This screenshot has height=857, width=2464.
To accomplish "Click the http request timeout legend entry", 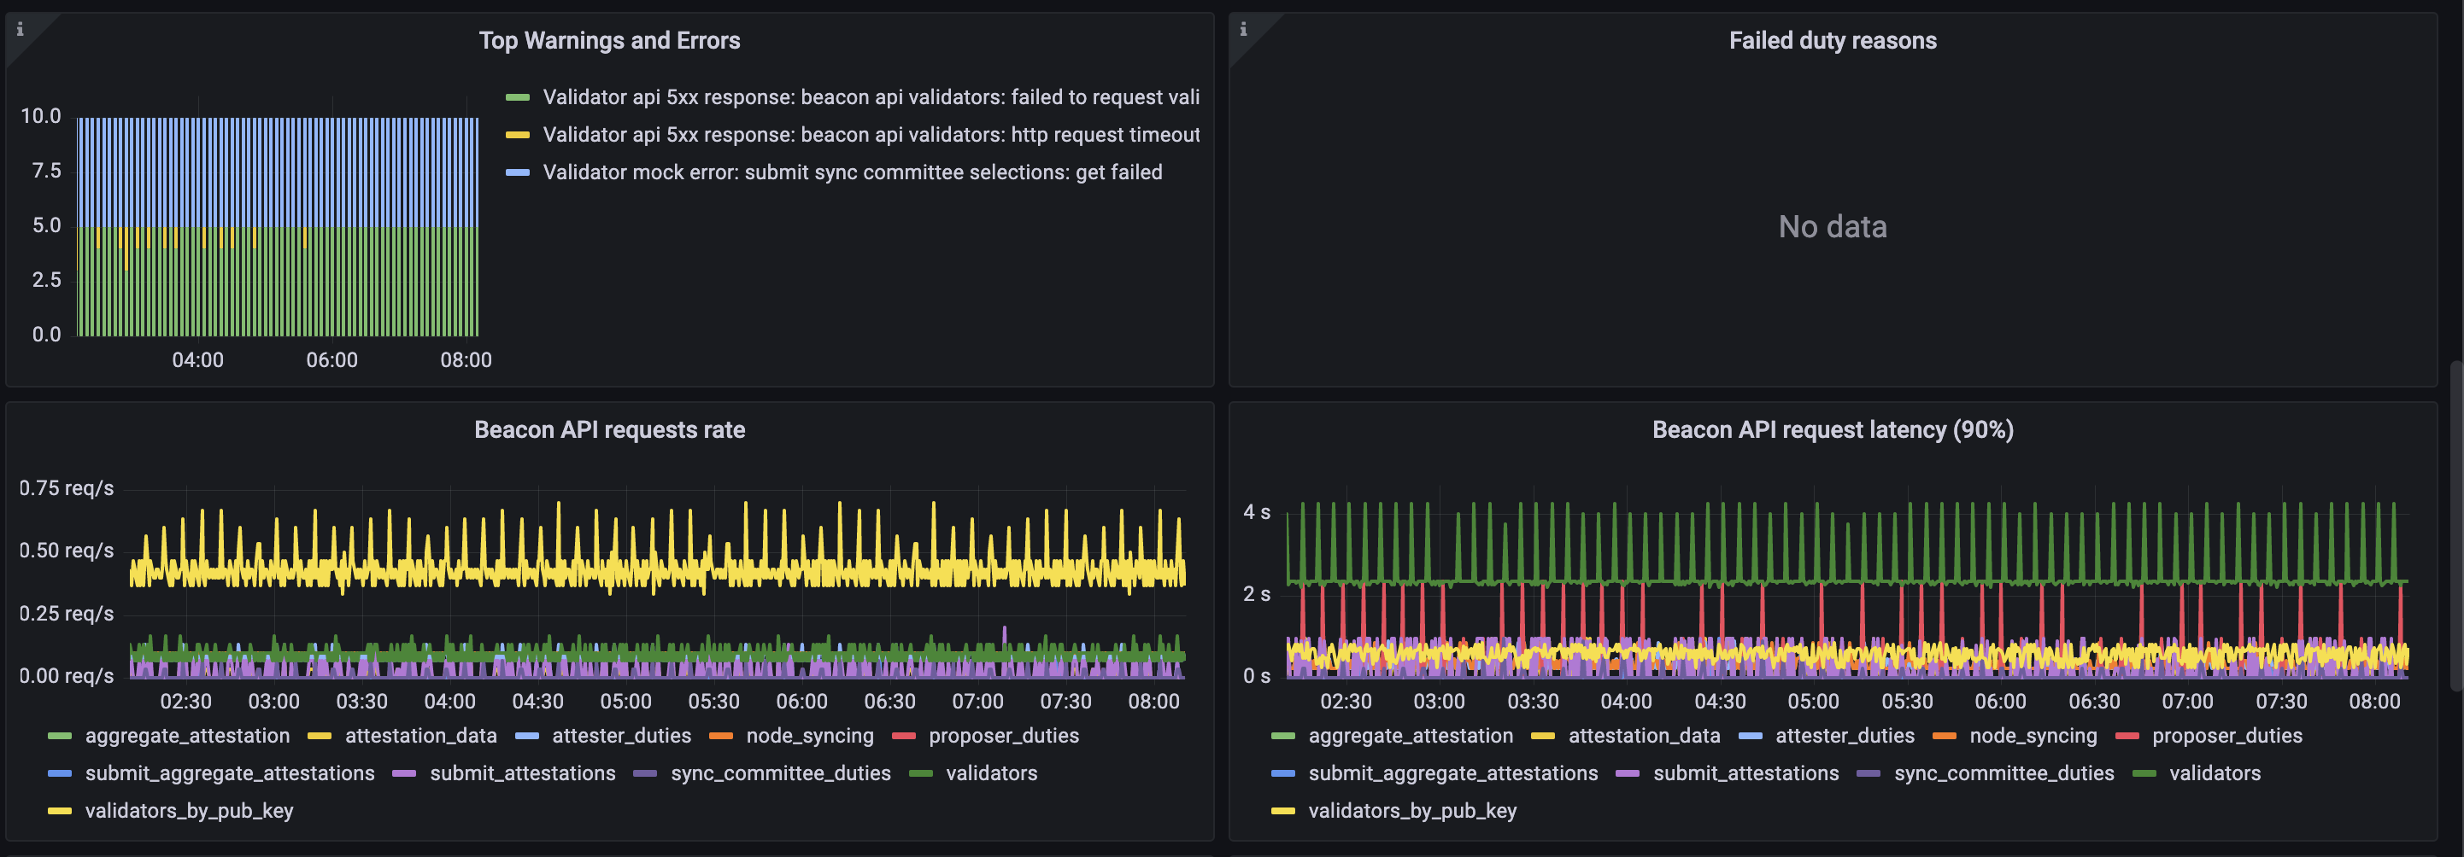I will point(871,134).
